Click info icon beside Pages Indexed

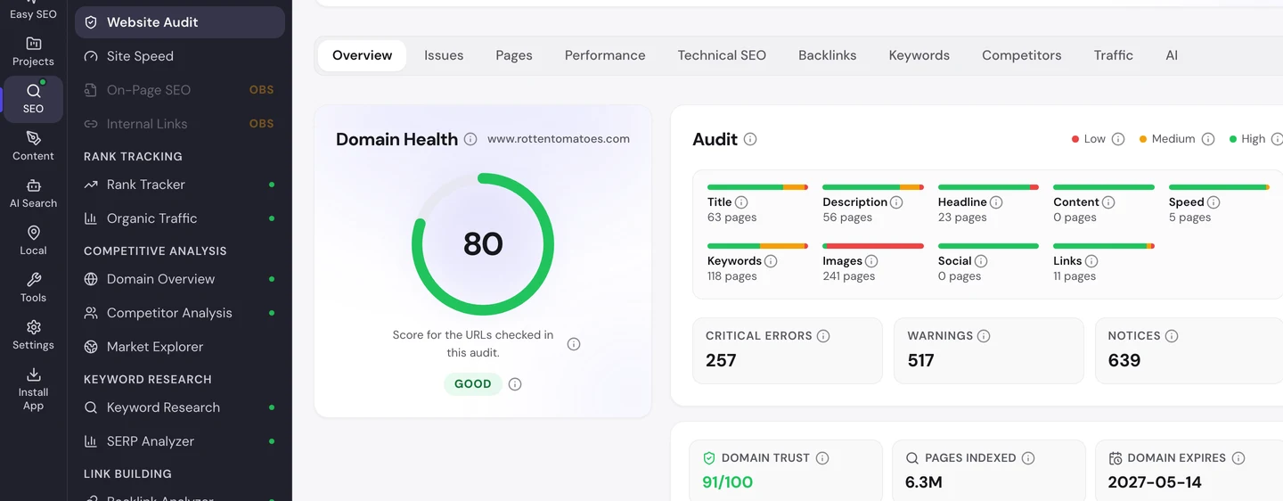(x=1028, y=458)
